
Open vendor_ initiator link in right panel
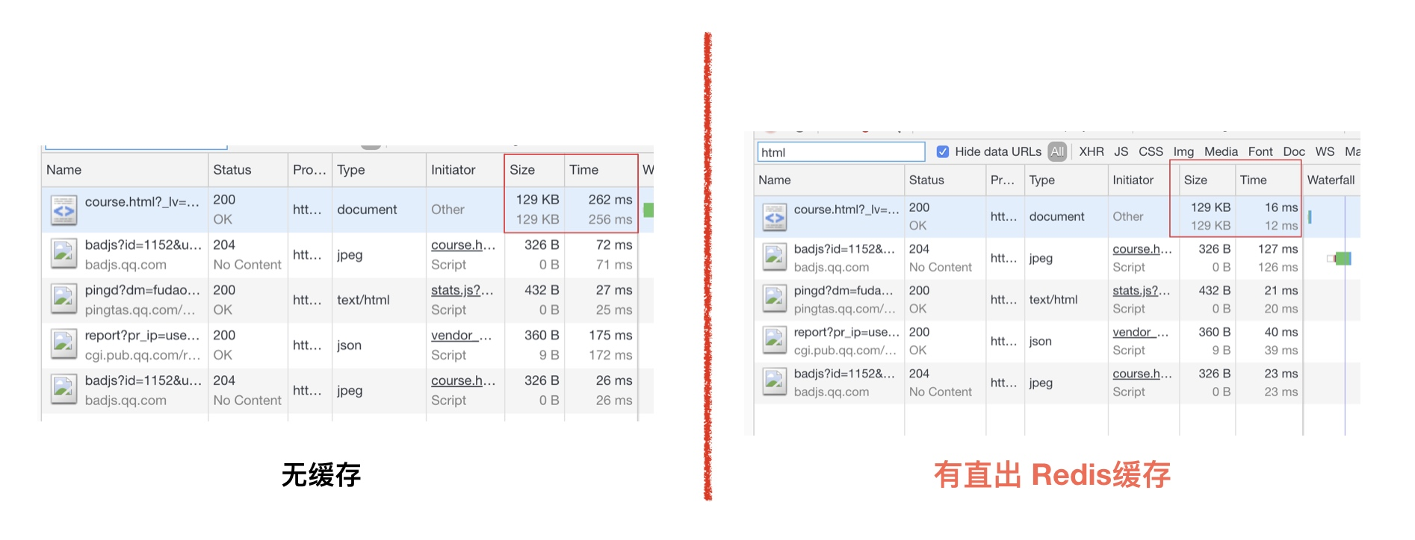click(x=1141, y=332)
